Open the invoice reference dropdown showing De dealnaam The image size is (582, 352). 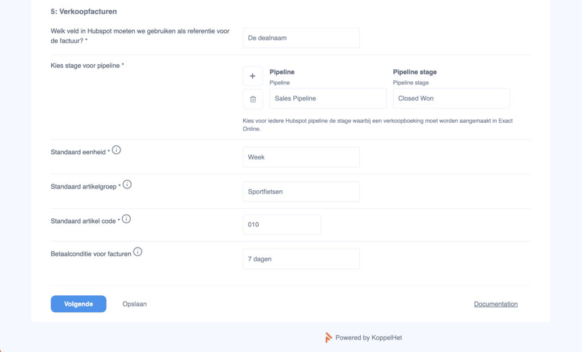tap(301, 37)
